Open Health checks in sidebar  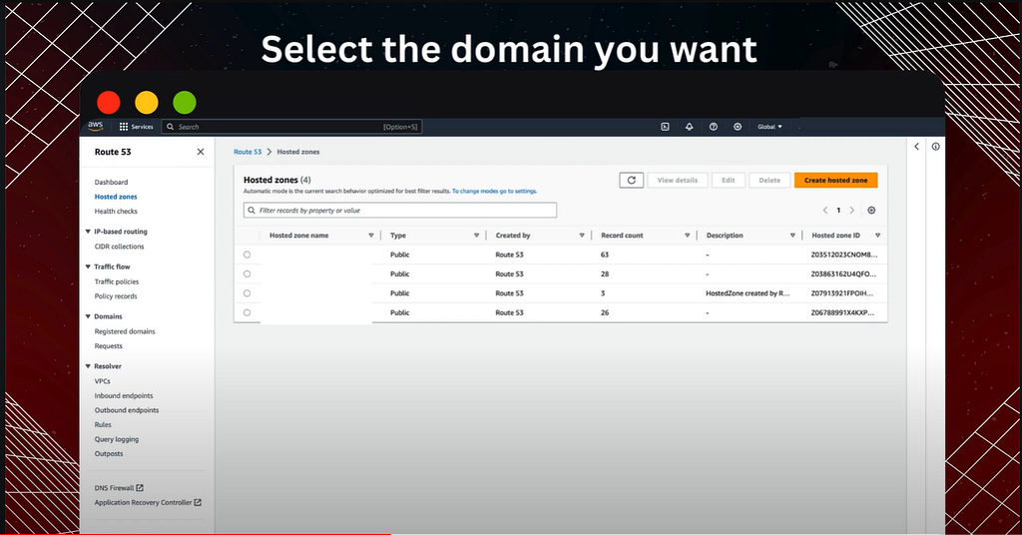(116, 212)
